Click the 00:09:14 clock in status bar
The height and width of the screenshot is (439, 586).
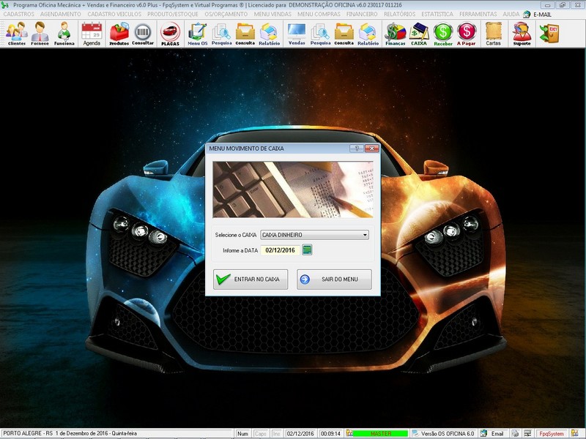pos(331,433)
